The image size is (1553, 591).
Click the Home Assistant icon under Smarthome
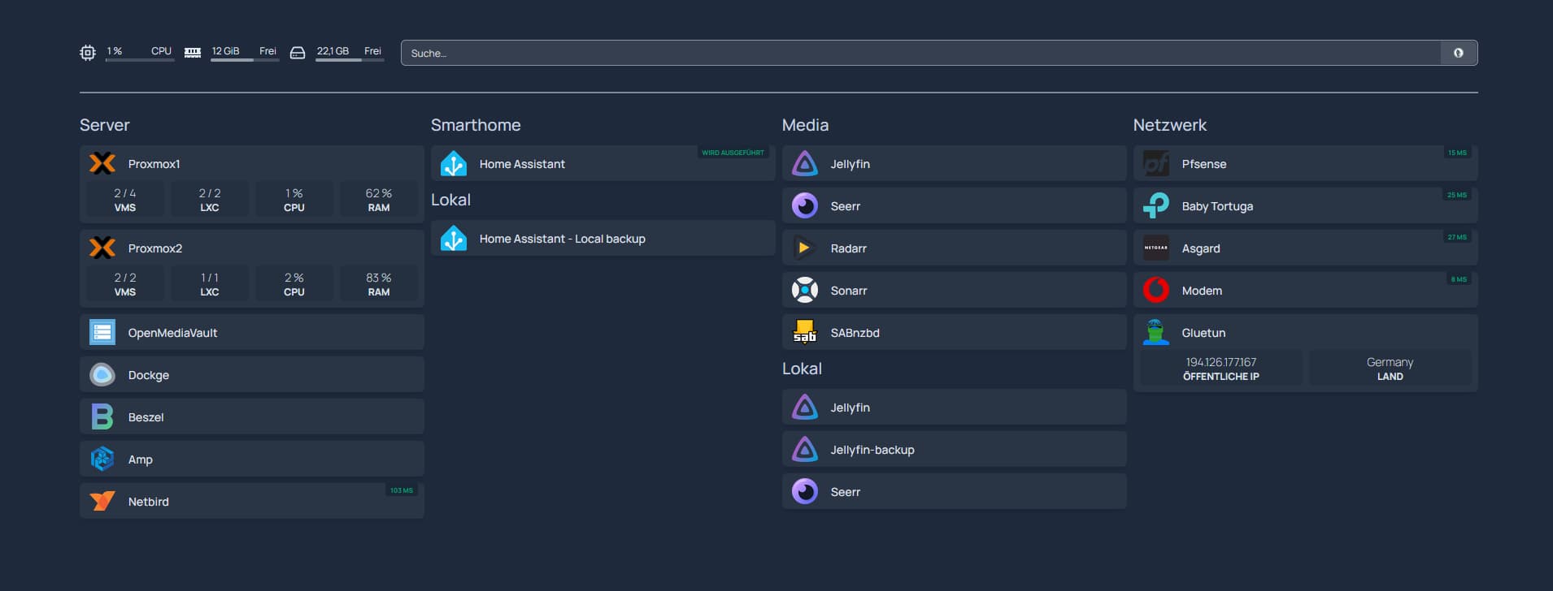[454, 163]
